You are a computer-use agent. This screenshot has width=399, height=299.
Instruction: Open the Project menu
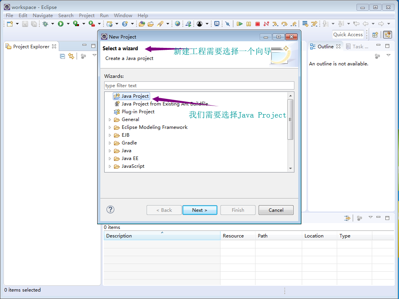(86, 16)
